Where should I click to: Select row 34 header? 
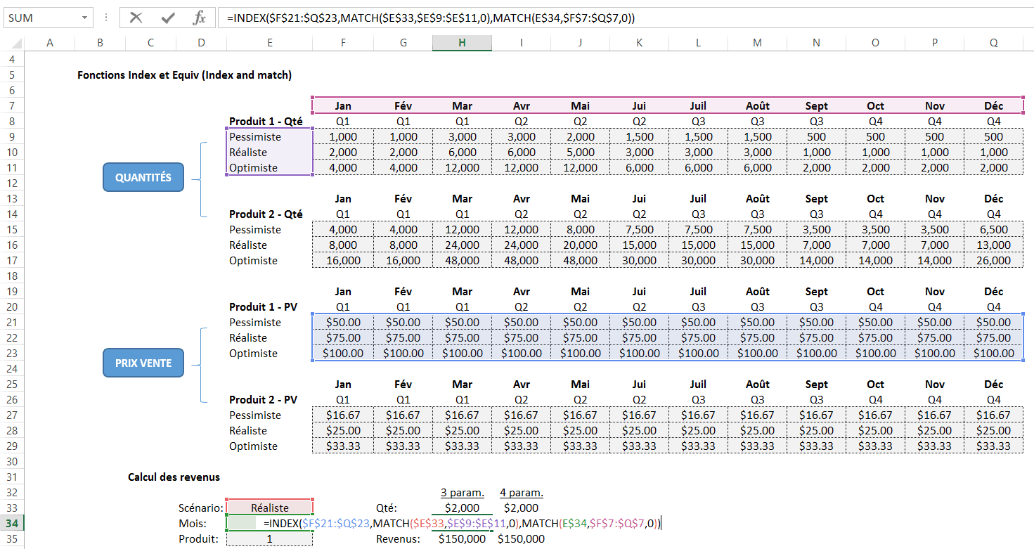[x=12, y=523]
